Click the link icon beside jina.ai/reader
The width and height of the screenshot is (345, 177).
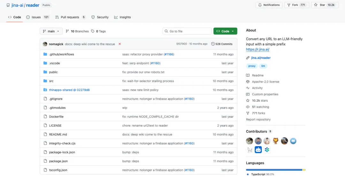pyautogui.click(x=248, y=58)
